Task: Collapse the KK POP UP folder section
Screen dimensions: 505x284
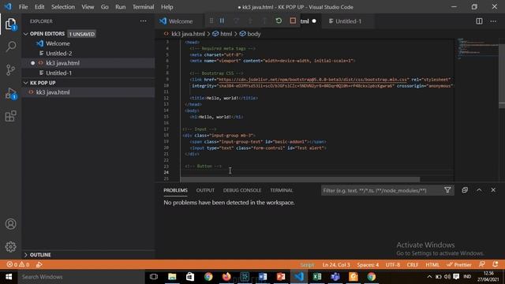Action: point(26,83)
